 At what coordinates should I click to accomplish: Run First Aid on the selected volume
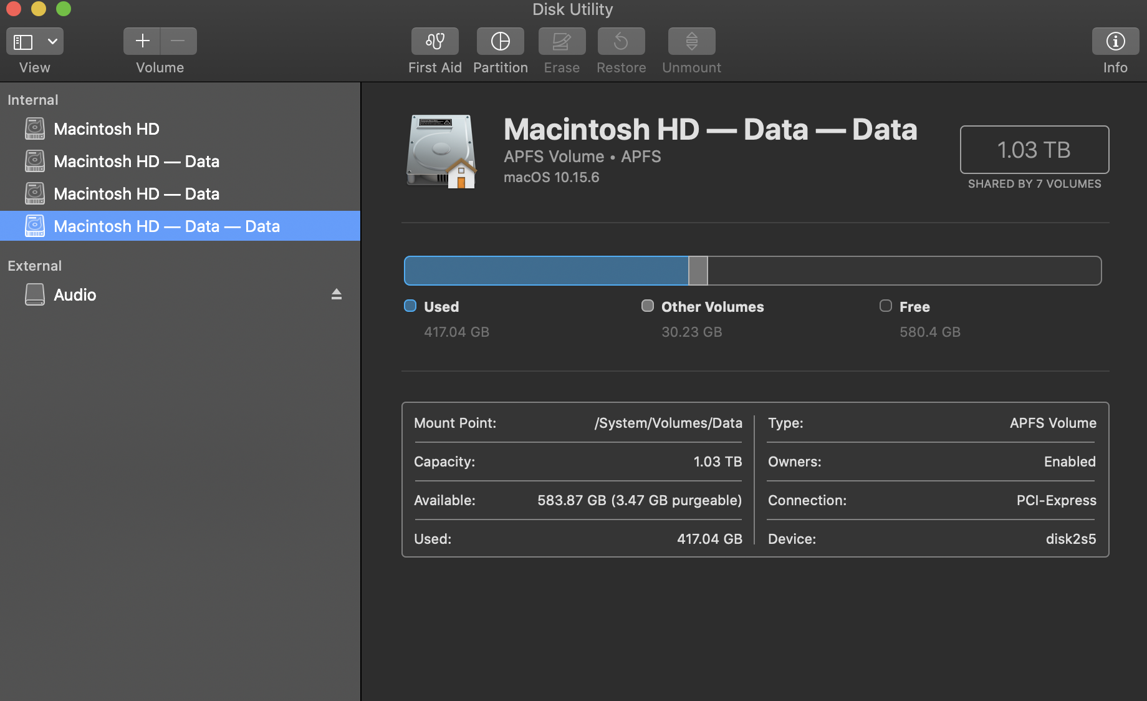click(434, 41)
